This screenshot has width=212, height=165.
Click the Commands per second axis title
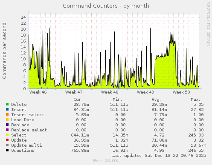4,51
